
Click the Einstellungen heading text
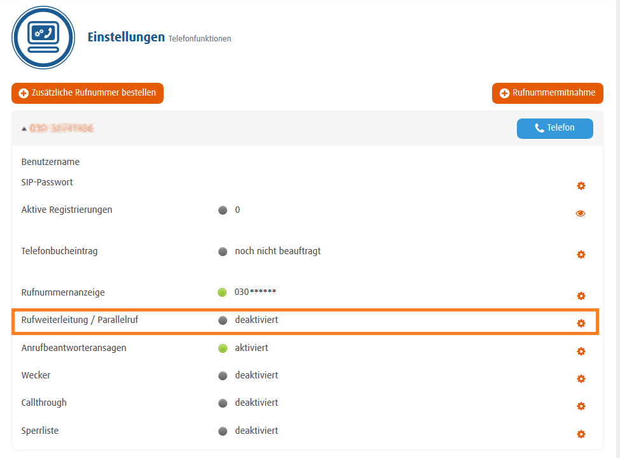126,38
